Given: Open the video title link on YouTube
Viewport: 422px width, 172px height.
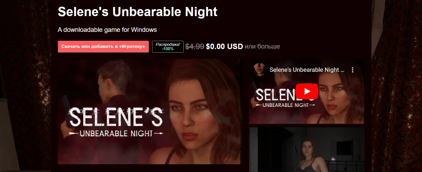Looking at the screenshot, I should point(307,70).
